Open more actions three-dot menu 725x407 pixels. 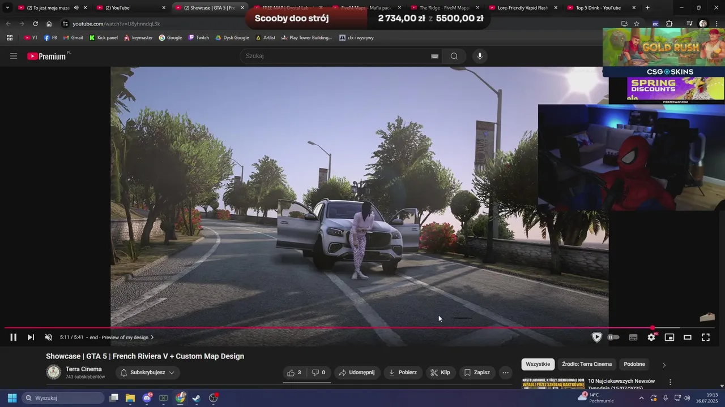coord(506,373)
